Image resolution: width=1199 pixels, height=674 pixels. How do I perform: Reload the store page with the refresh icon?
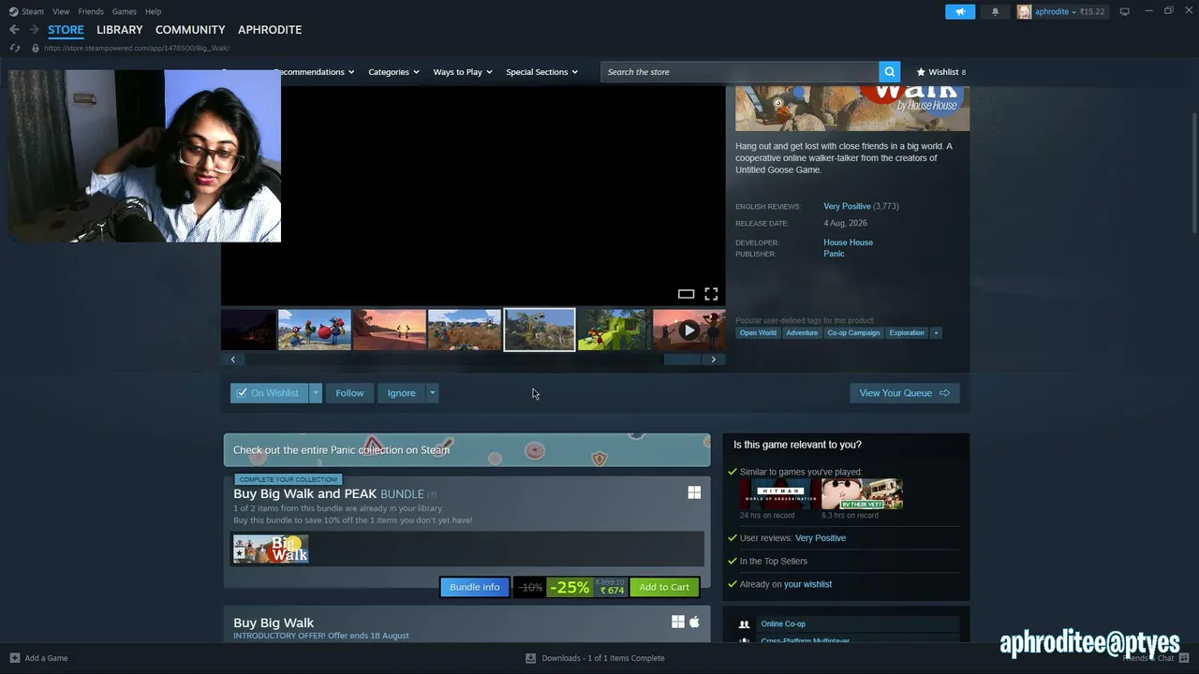pyautogui.click(x=15, y=48)
